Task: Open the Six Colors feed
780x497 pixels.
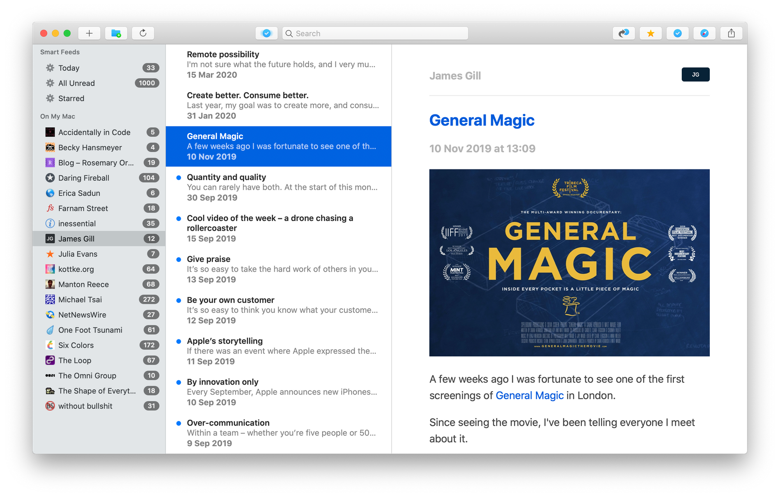Action: tap(76, 345)
